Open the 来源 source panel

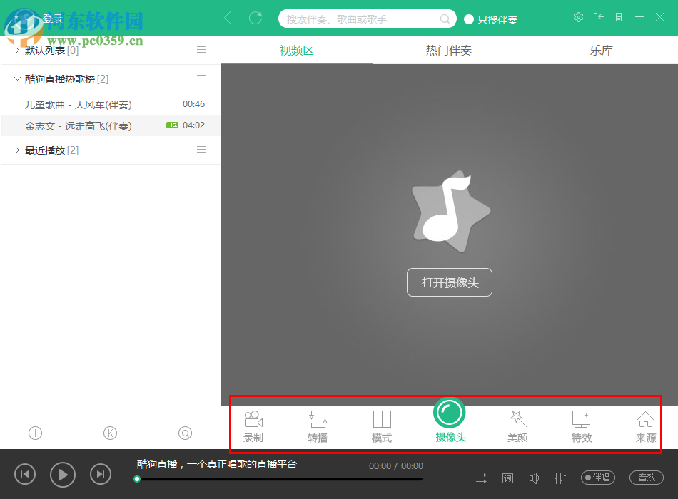coord(645,426)
